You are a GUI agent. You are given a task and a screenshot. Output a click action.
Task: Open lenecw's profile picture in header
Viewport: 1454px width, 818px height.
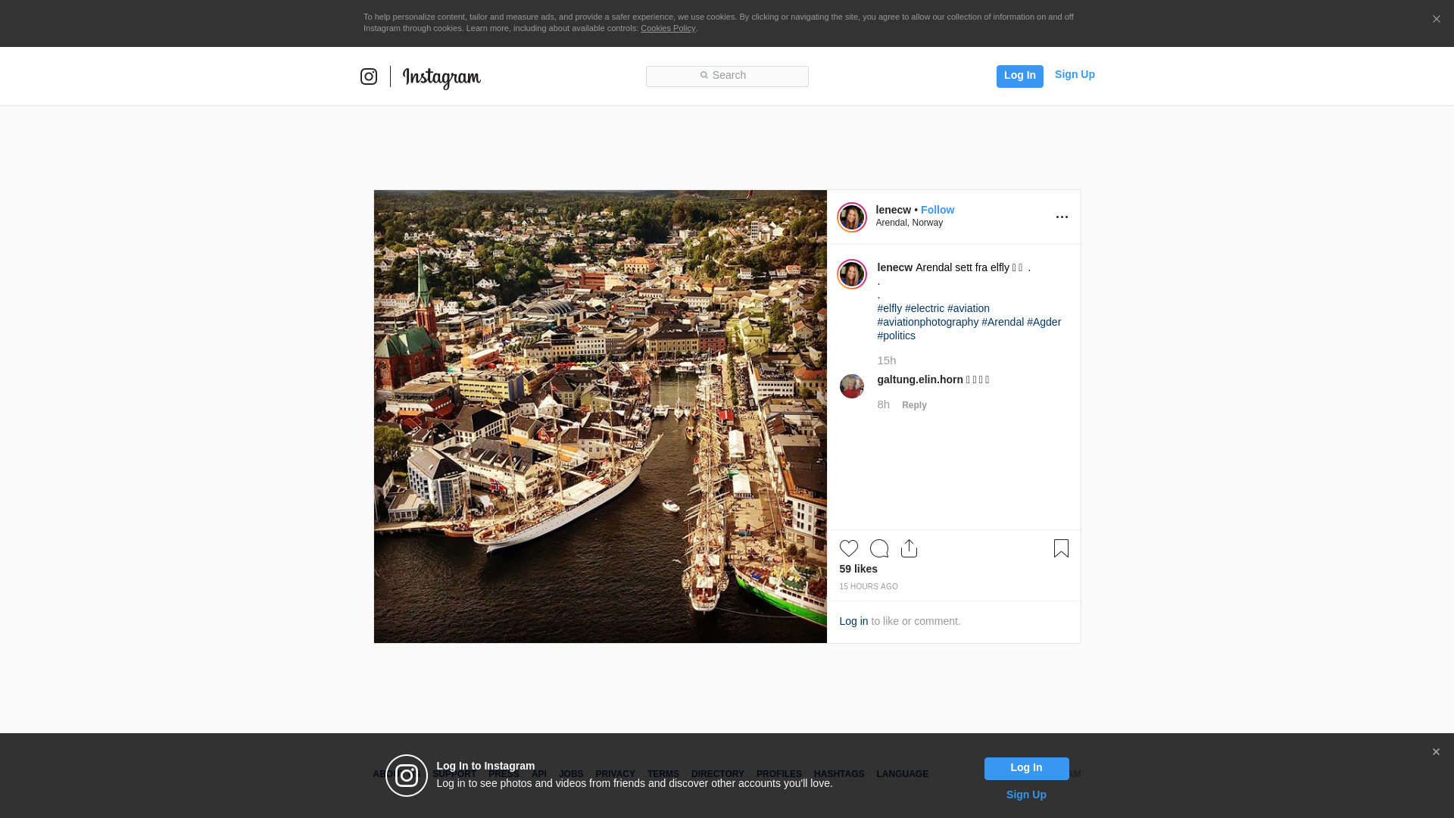pos(851,217)
